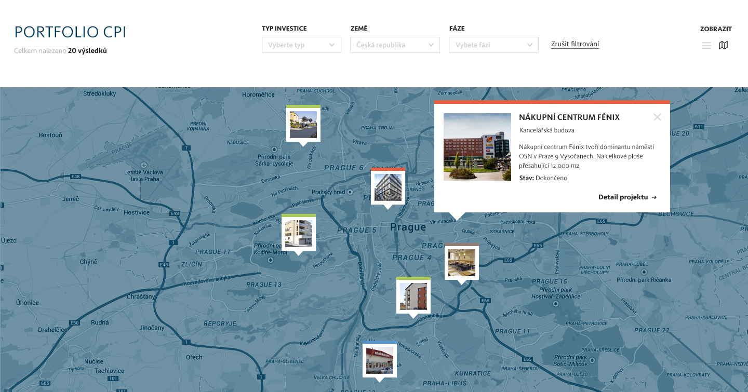Click the 20 výsledků results count
Image resolution: width=748 pixels, height=392 pixels.
[87, 51]
